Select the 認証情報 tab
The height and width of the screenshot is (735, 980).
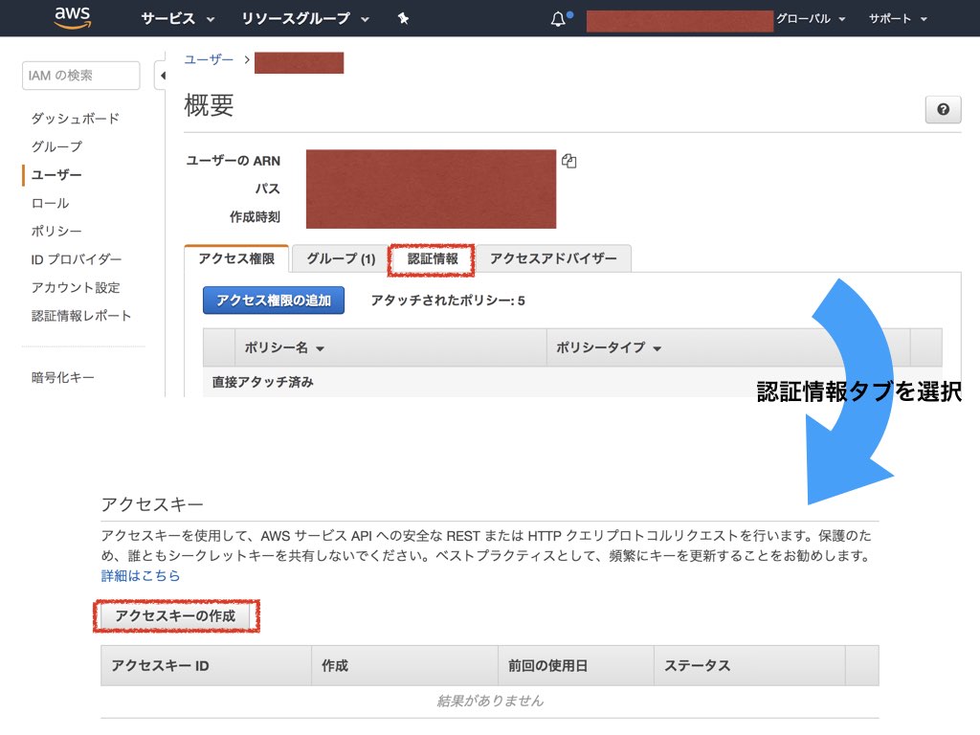click(432, 258)
